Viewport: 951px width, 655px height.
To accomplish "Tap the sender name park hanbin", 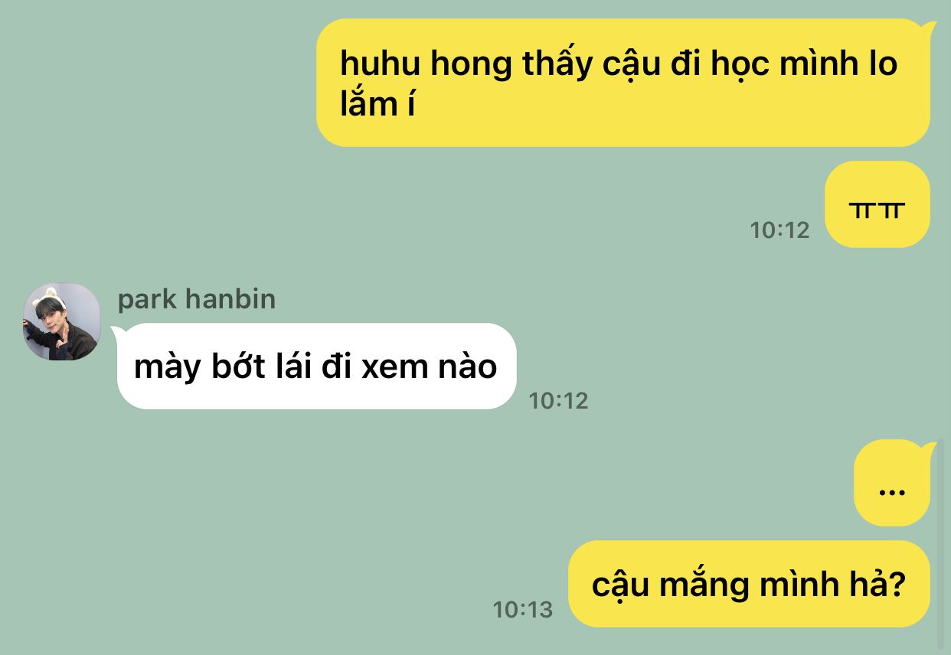I will pyautogui.click(x=196, y=299).
